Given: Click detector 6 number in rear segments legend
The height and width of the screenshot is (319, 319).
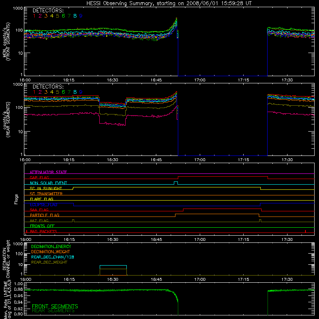Looking at the screenshot, I should [x=63, y=92].
